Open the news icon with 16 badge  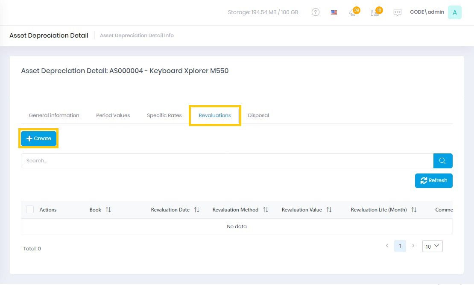tap(375, 12)
